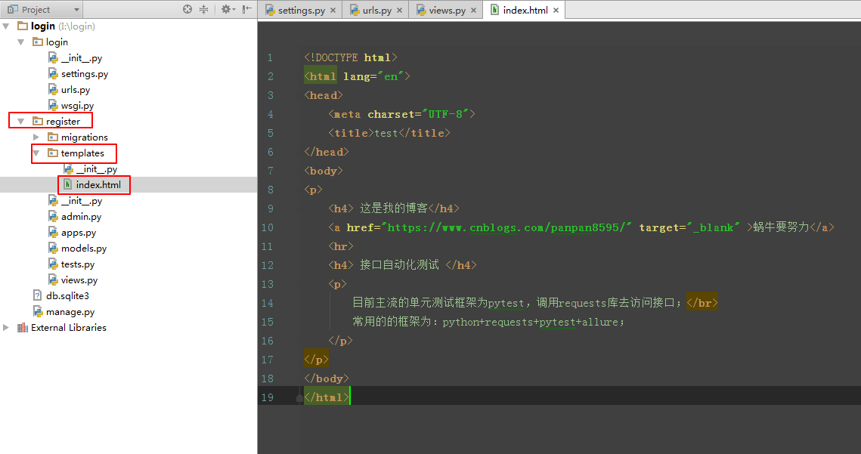Hide the Project tool window
Image resolution: width=861 pixels, height=454 pixels.
point(247,9)
